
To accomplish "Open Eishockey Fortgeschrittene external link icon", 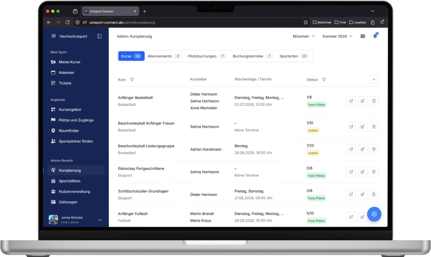I will tap(351, 172).
